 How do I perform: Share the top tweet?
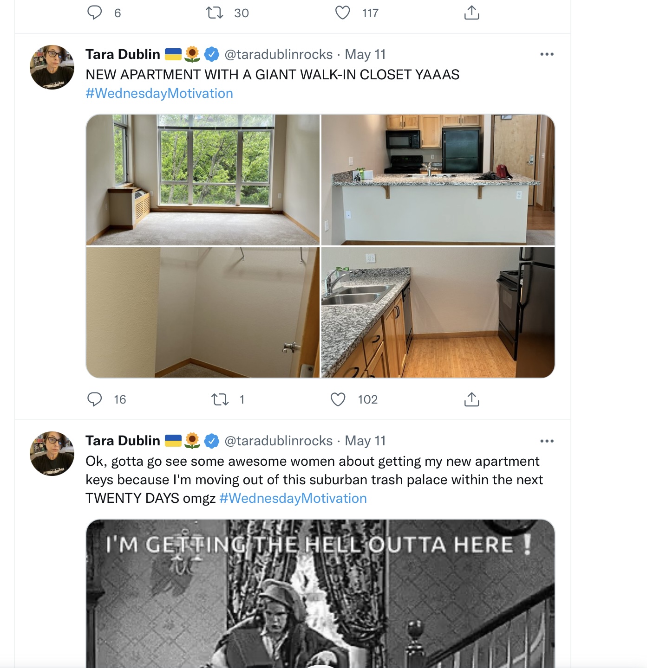click(x=471, y=13)
